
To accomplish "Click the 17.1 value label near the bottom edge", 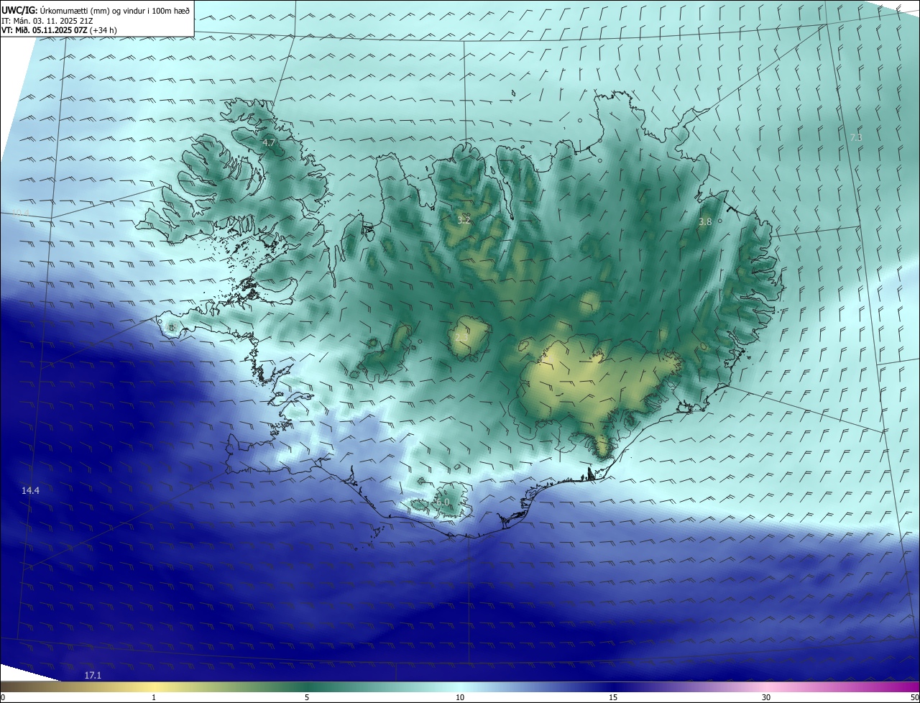I will [x=93, y=675].
